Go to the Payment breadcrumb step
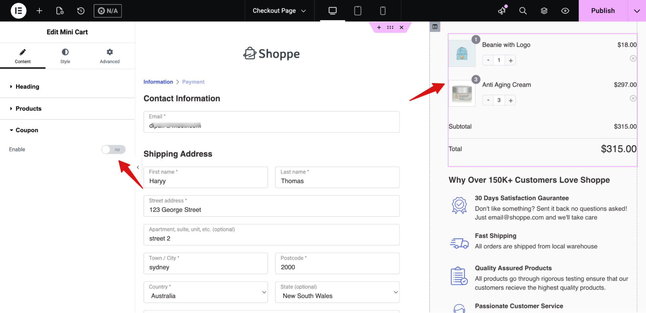 coord(193,82)
